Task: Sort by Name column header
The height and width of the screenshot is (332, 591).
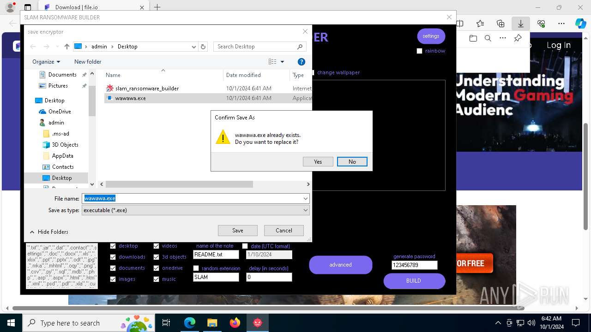Action: click(113, 75)
